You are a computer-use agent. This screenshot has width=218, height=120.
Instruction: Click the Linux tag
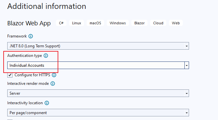(77, 23)
